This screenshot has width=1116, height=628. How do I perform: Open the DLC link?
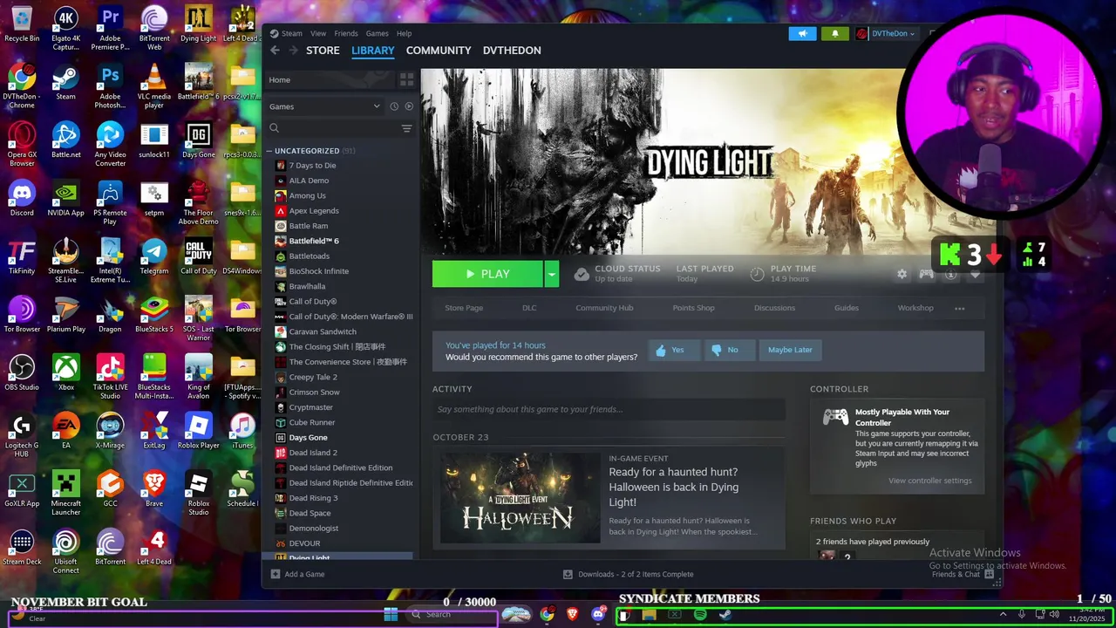[x=529, y=308]
